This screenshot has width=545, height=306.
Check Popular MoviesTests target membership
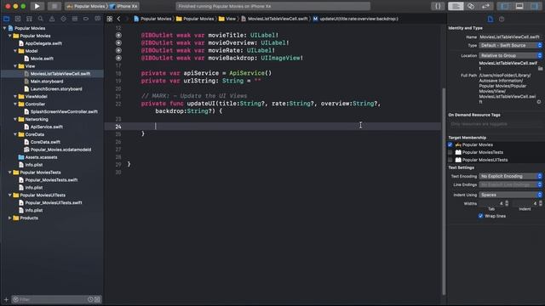click(450, 152)
